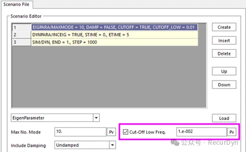Click the Create button

coord(224,27)
